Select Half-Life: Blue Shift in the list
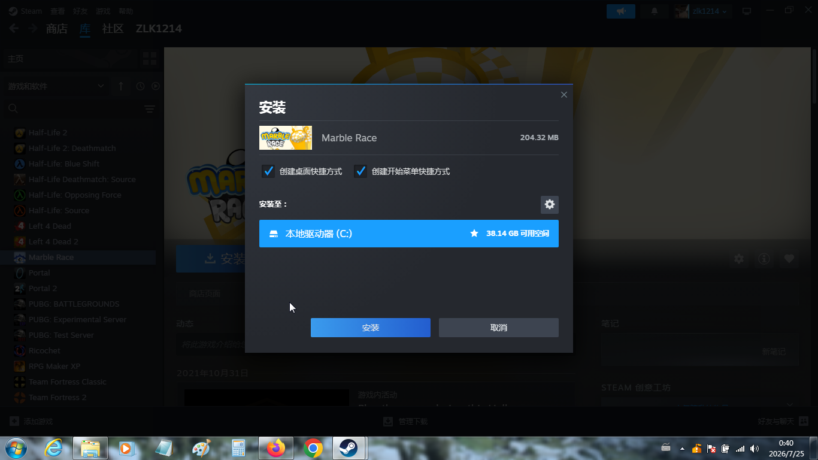Screen dimensions: 818x460 click(x=64, y=164)
